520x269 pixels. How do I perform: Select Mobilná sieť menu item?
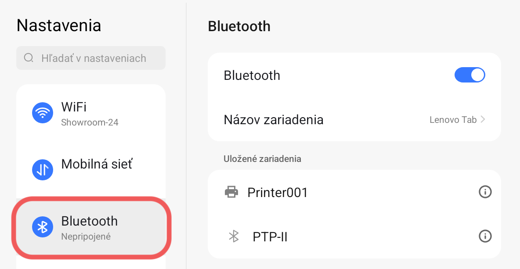(x=97, y=164)
